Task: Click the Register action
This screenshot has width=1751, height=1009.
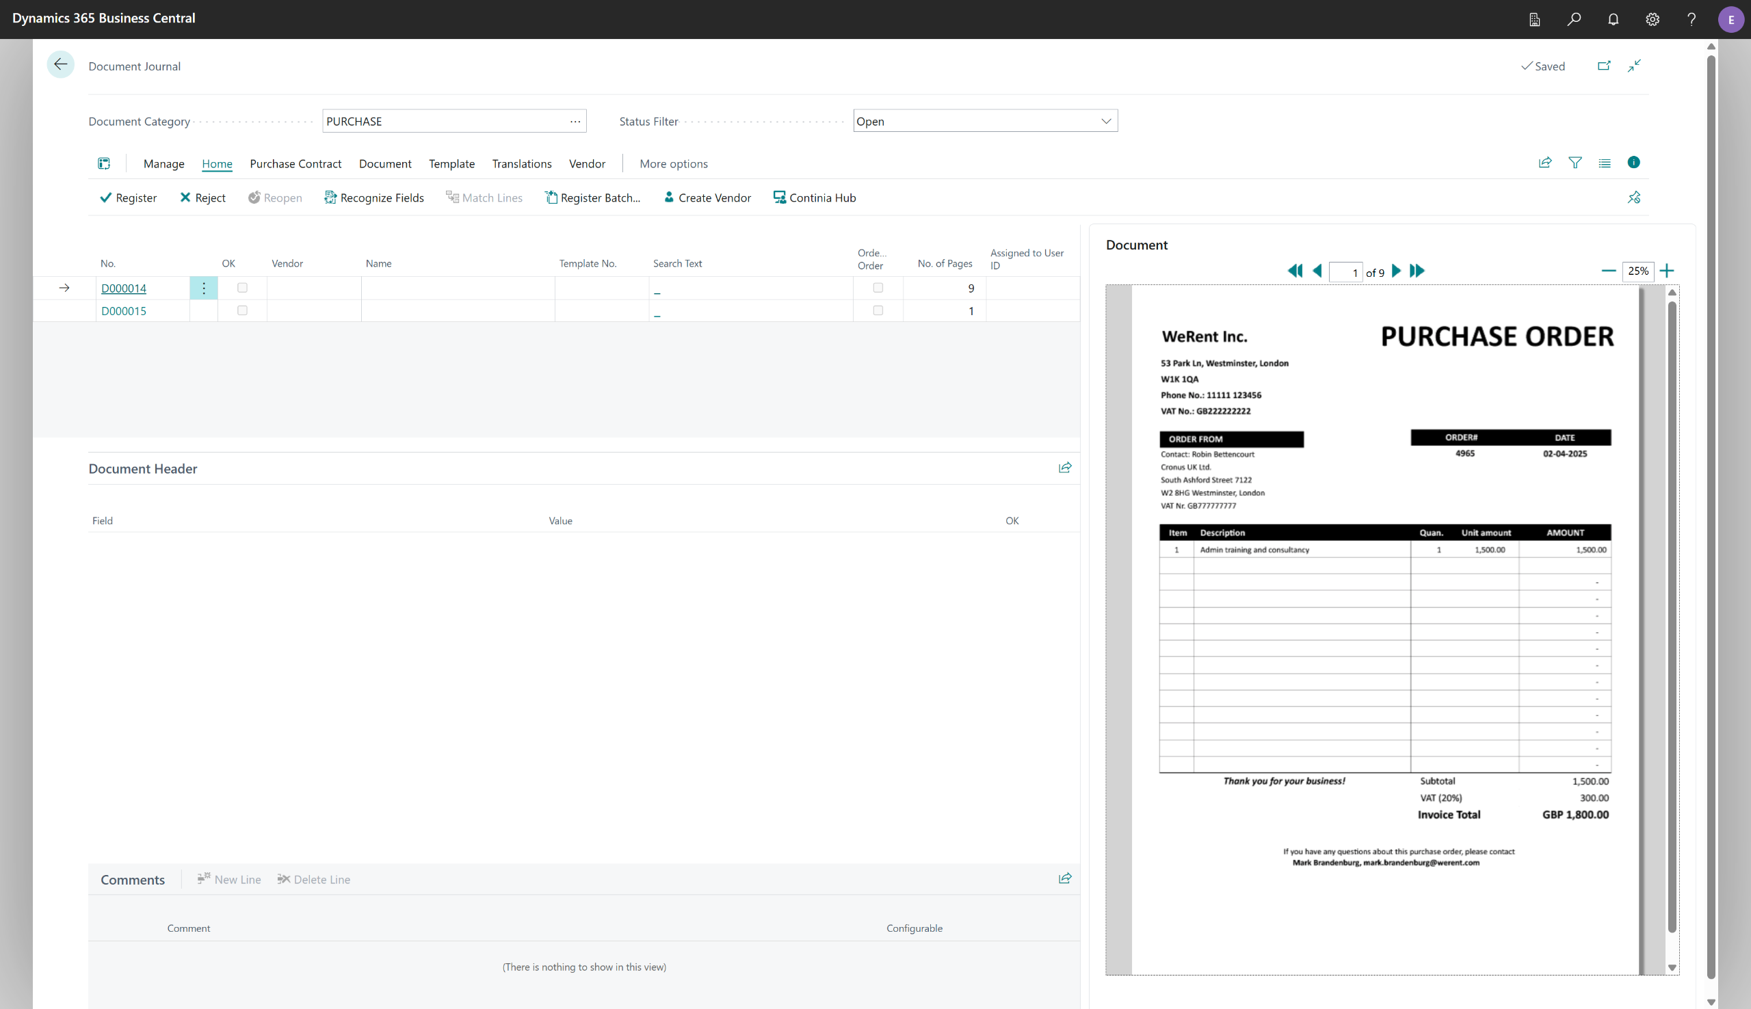Action: (128, 198)
